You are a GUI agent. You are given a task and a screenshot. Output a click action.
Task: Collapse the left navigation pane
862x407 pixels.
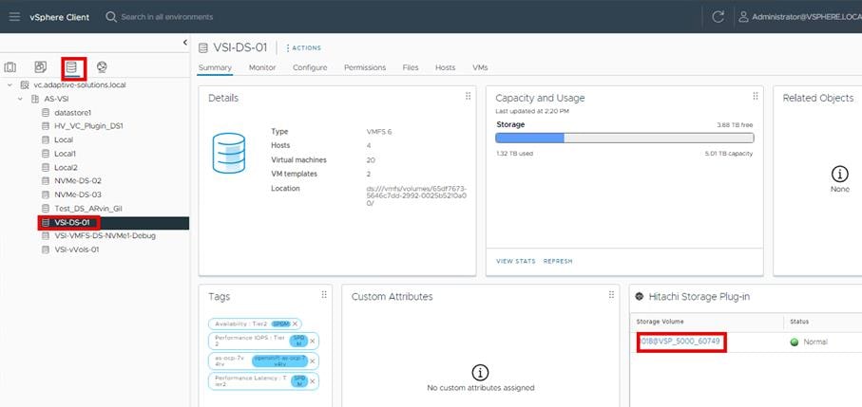click(184, 43)
